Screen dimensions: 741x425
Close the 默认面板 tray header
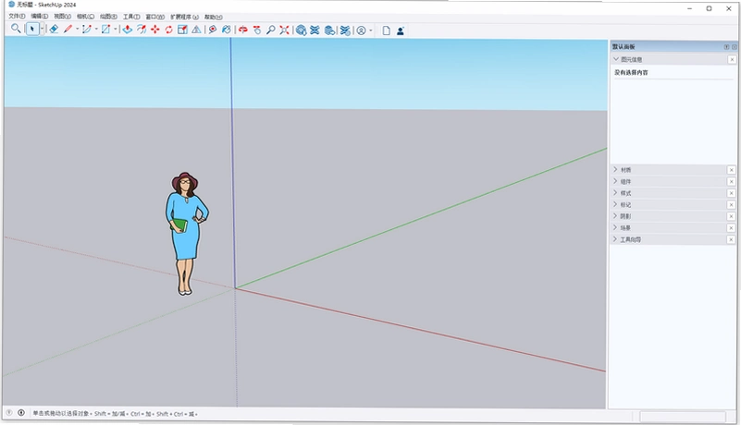(x=734, y=47)
